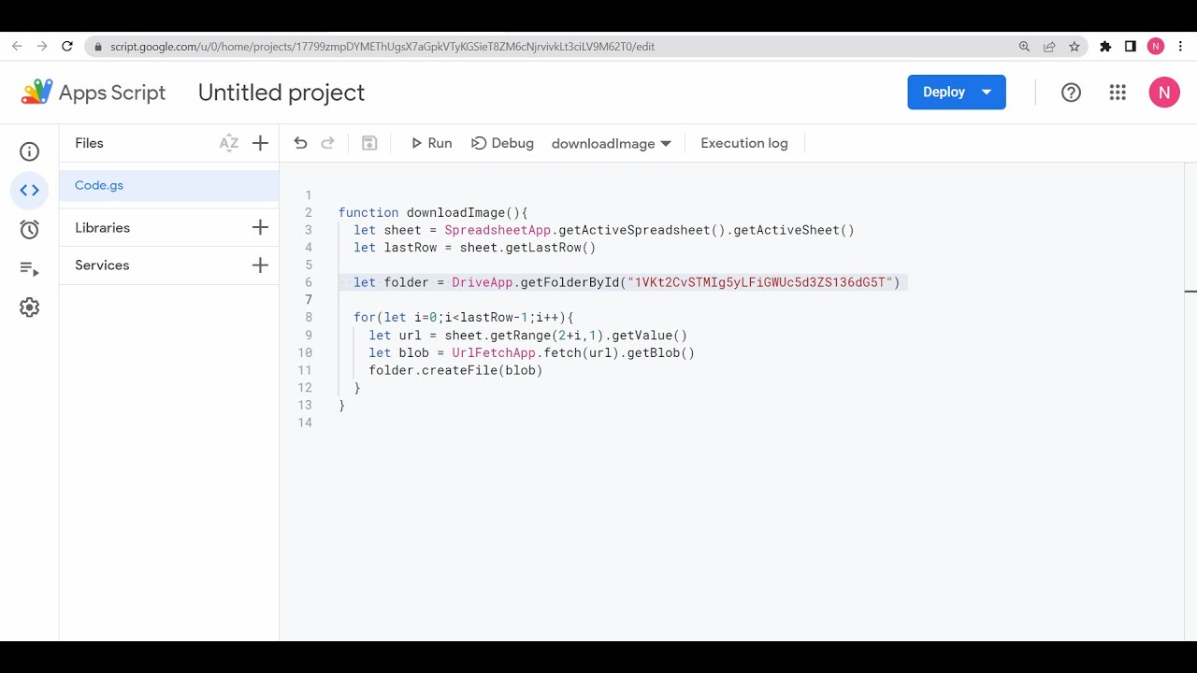1197x673 pixels.
Task: Add a service using plus icon
Action: point(260,265)
